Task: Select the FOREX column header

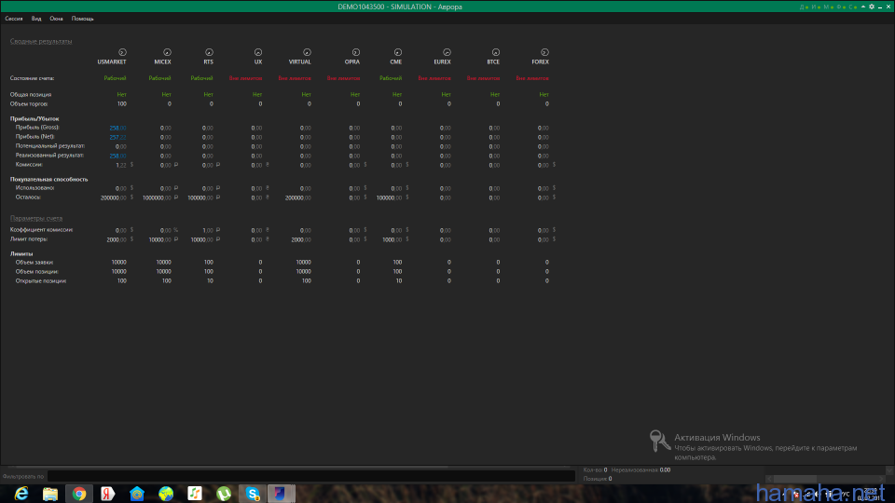Action: pos(541,61)
